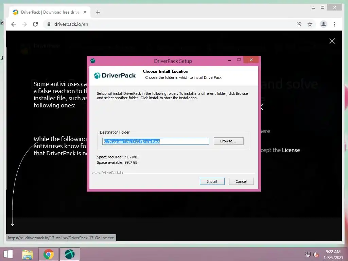Close the DriverPack browser tab
348x261 pixels.
(x=85, y=12)
